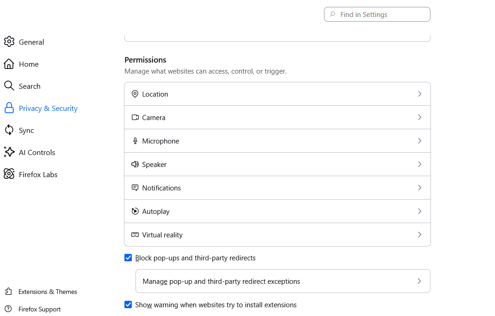This screenshot has height=316, width=495.
Task: Open the General settings category
Action: [x=31, y=42]
